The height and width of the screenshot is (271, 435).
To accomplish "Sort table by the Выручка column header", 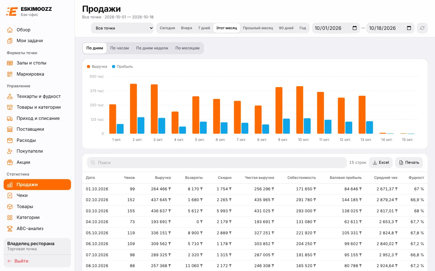I will (163, 178).
